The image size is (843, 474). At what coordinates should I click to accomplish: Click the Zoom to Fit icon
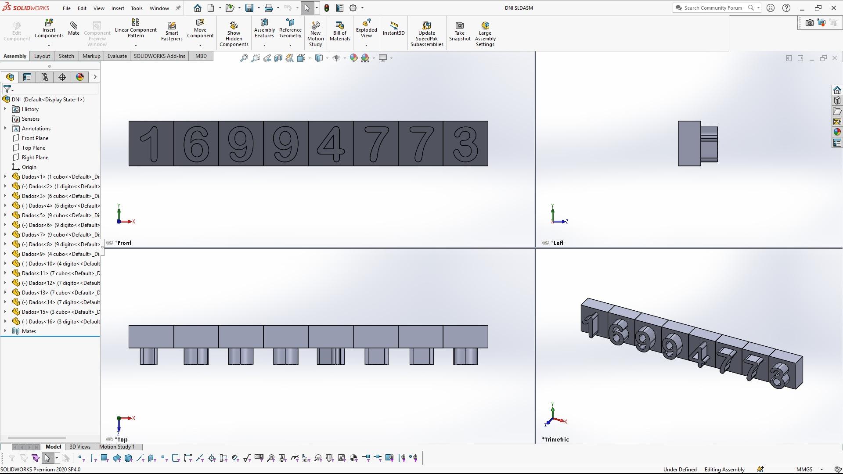(x=244, y=58)
